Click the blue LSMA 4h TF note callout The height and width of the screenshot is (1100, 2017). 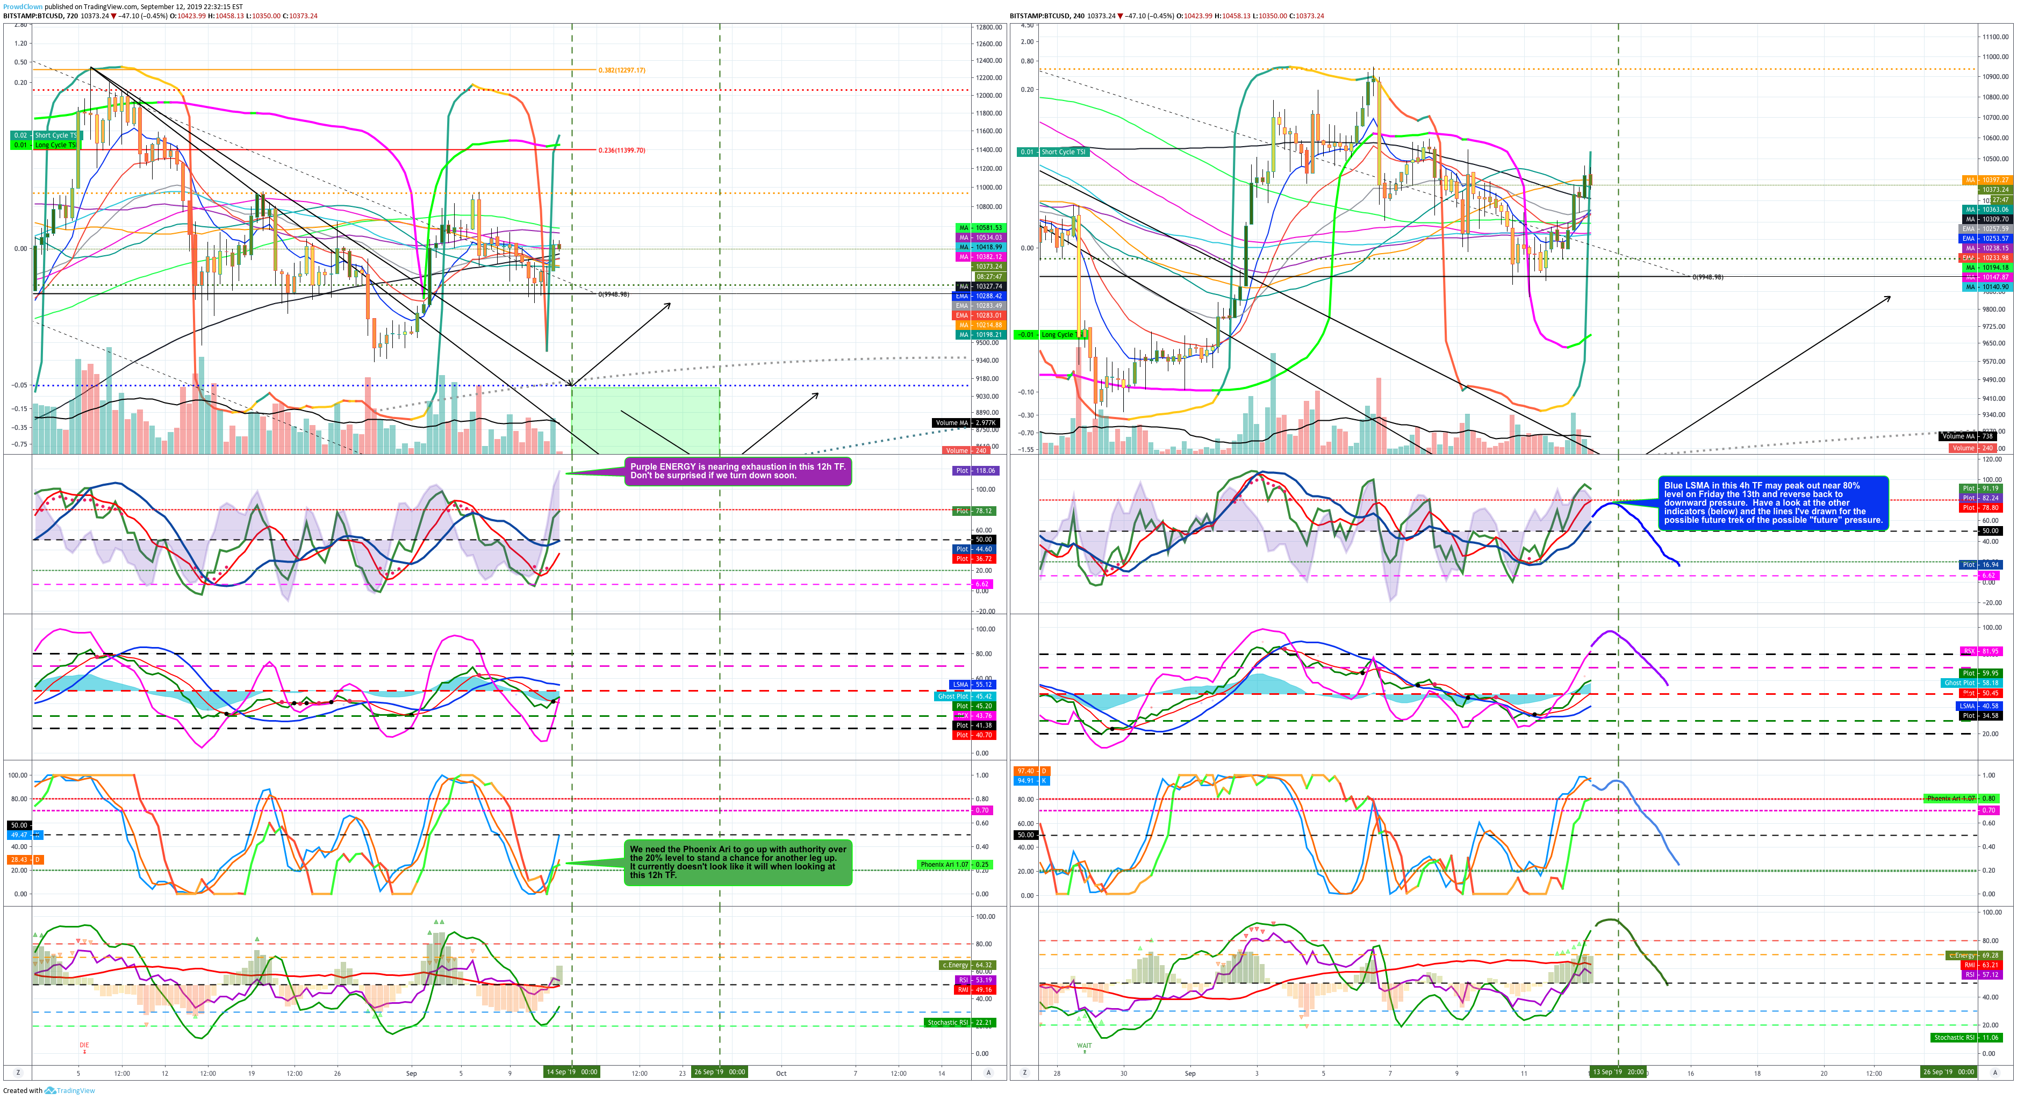click(1772, 502)
